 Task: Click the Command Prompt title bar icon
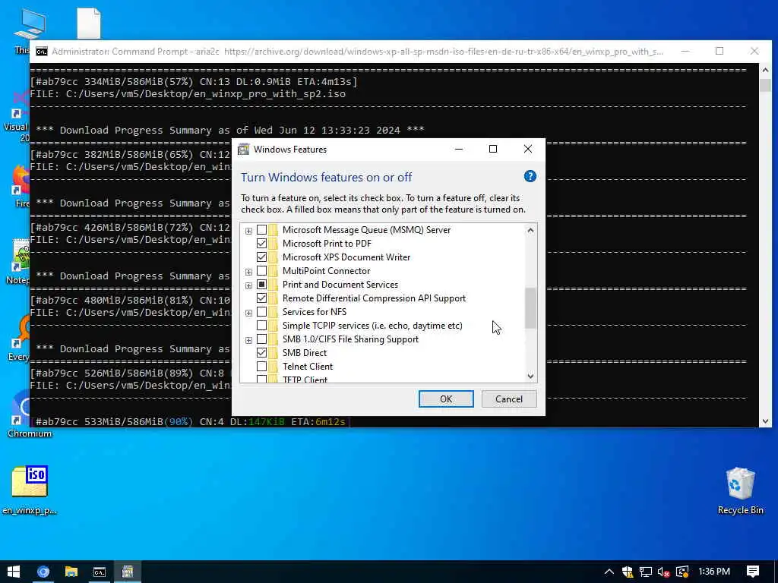point(42,52)
